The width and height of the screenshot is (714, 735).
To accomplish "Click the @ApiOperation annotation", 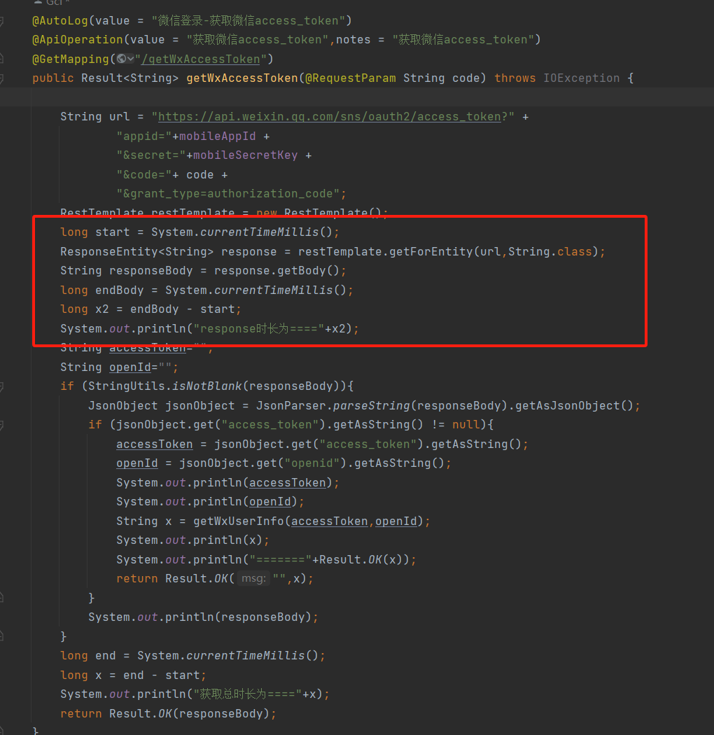I will [x=78, y=40].
